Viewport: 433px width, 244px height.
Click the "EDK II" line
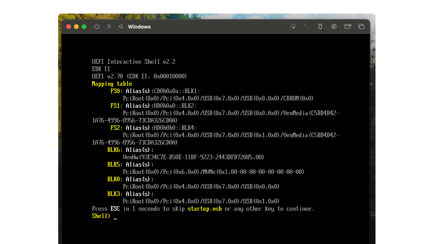(101, 69)
